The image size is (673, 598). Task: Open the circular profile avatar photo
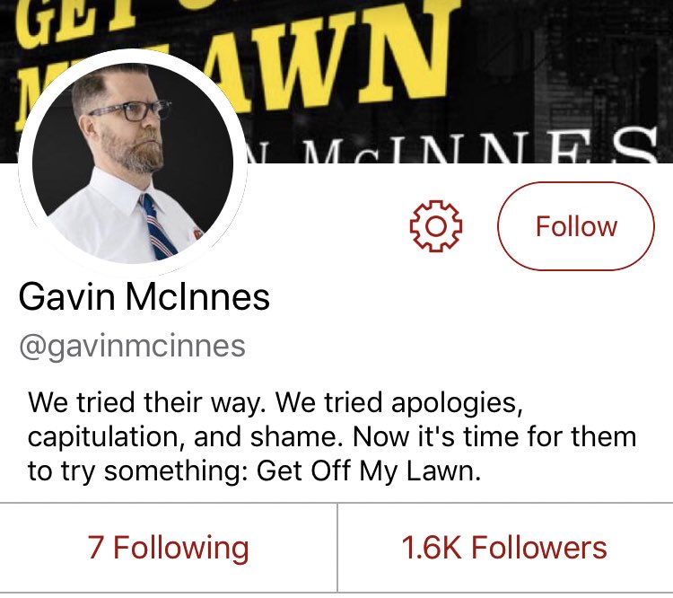tap(133, 163)
